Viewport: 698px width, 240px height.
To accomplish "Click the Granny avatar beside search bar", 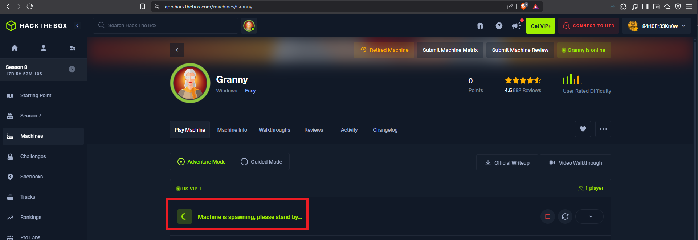I will pyautogui.click(x=249, y=26).
